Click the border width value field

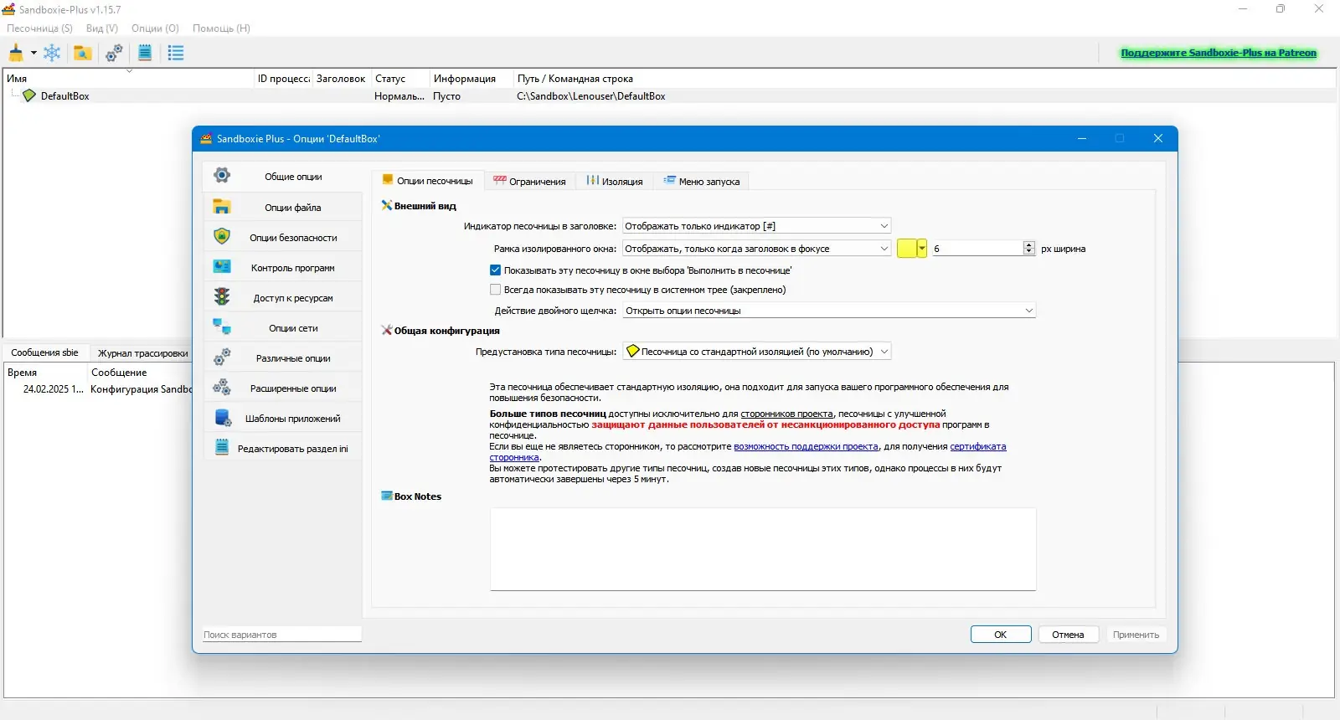pyautogui.click(x=977, y=249)
